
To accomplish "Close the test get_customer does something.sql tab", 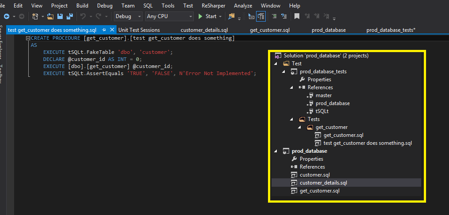I will [112, 30].
